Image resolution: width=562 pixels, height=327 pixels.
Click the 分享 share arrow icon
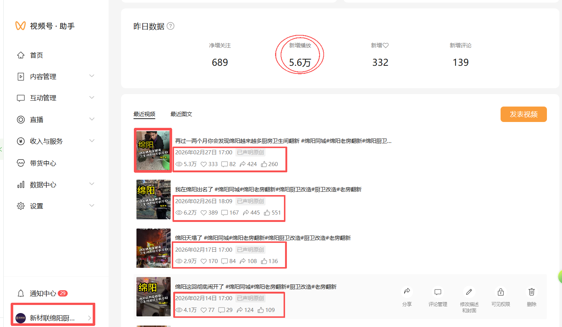pyautogui.click(x=407, y=291)
